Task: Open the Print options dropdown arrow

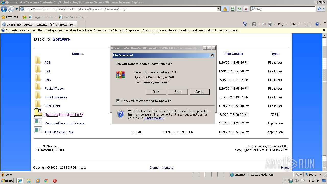Action: [x=275, y=24]
